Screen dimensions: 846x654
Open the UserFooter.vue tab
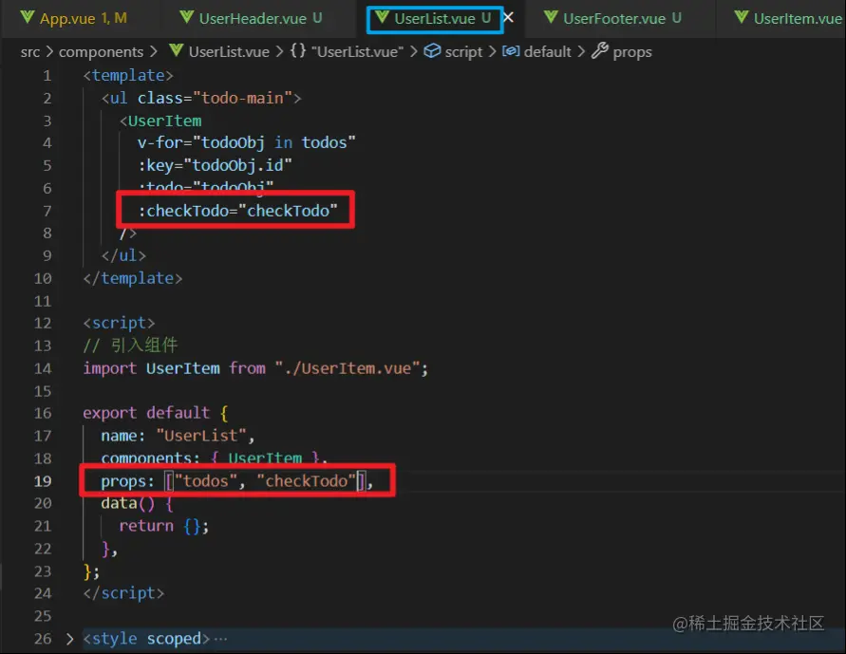tap(614, 18)
